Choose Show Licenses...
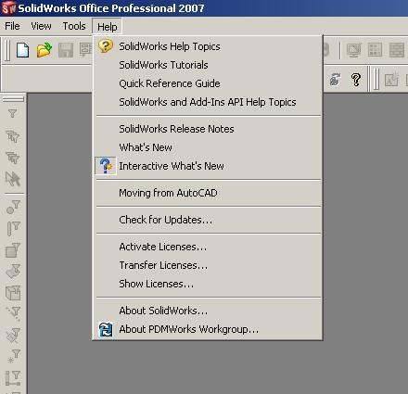Screen dimensions: 408x394 pos(208,284)
